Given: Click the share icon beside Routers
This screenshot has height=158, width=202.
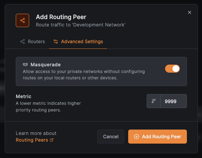Looking at the screenshot, I should click(22, 42).
